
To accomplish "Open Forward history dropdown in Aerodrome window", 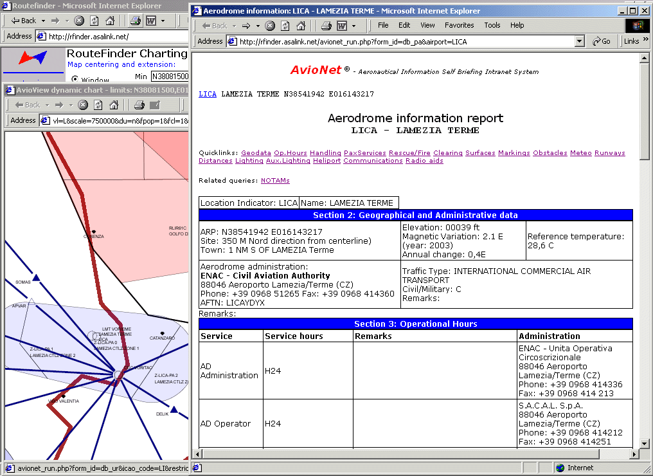I will (x=257, y=26).
